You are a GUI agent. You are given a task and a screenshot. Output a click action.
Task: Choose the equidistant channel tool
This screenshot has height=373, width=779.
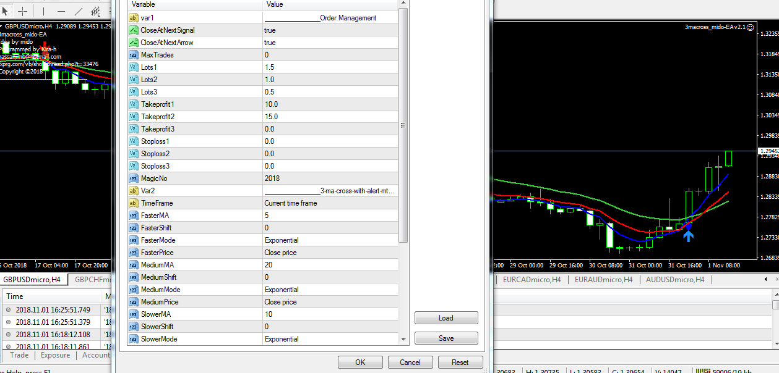[96, 11]
